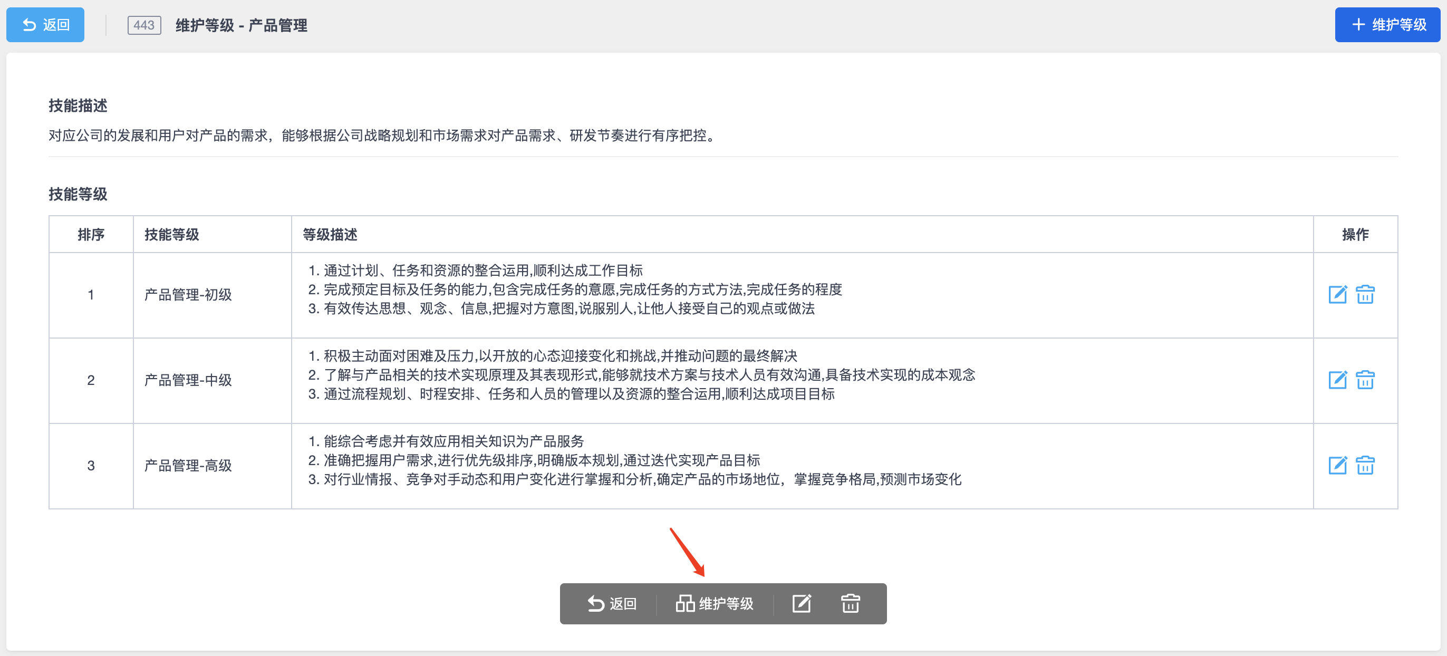
Task: Click the 技能描述 heading
Action: (78, 105)
